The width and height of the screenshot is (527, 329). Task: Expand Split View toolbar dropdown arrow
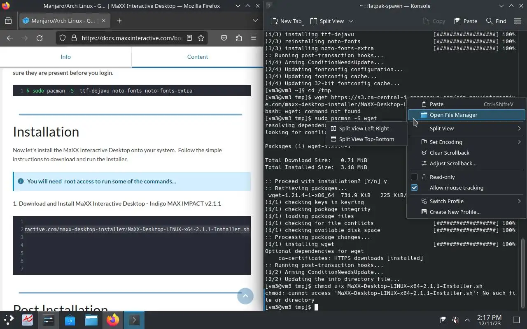pos(351,21)
